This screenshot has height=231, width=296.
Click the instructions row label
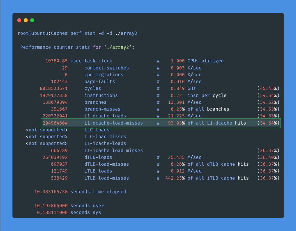coord(101,95)
